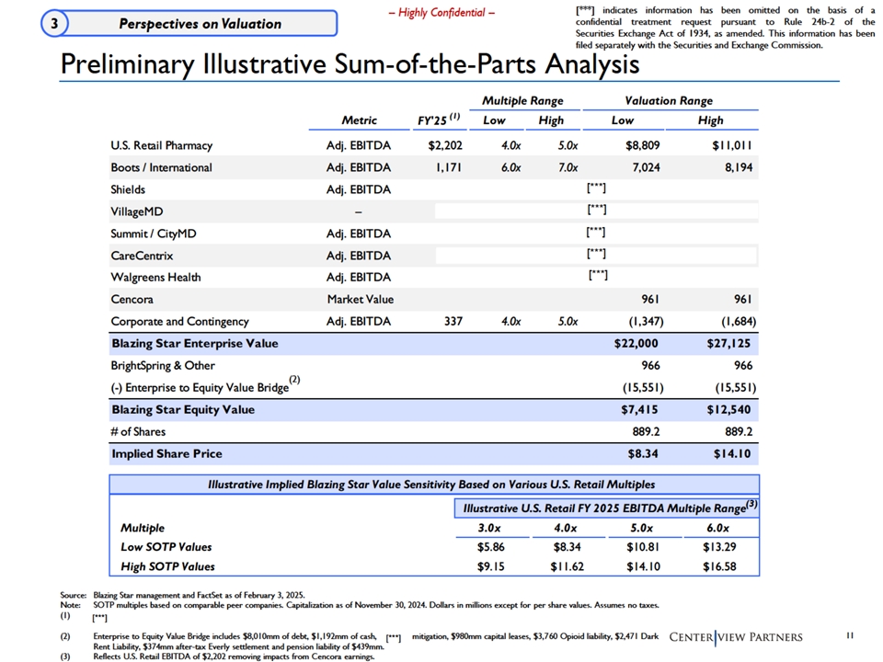Click the $13.29 low SOTP value
Viewport: 883px width, 662px height.
click(719, 546)
